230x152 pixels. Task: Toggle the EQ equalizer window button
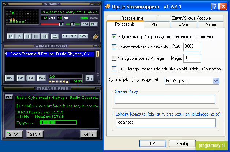click(85, 24)
